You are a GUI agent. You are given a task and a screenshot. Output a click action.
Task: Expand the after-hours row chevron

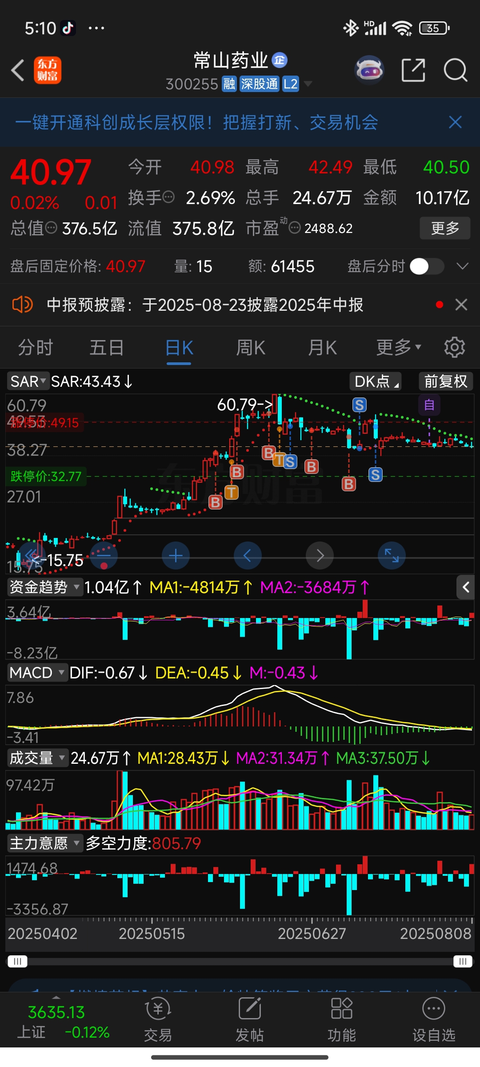(463, 266)
